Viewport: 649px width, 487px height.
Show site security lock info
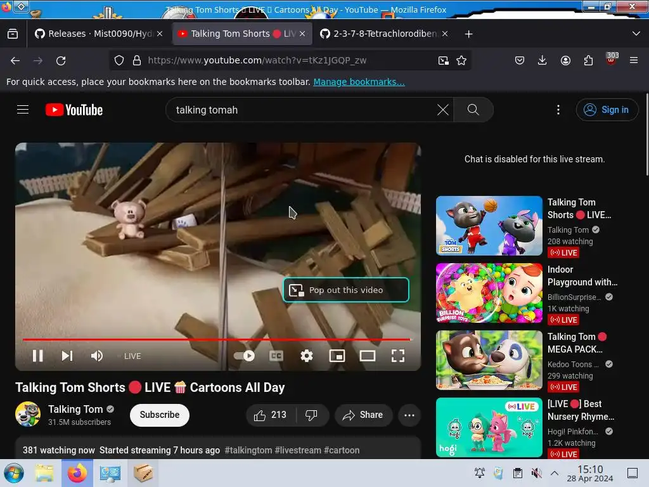[137, 60]
